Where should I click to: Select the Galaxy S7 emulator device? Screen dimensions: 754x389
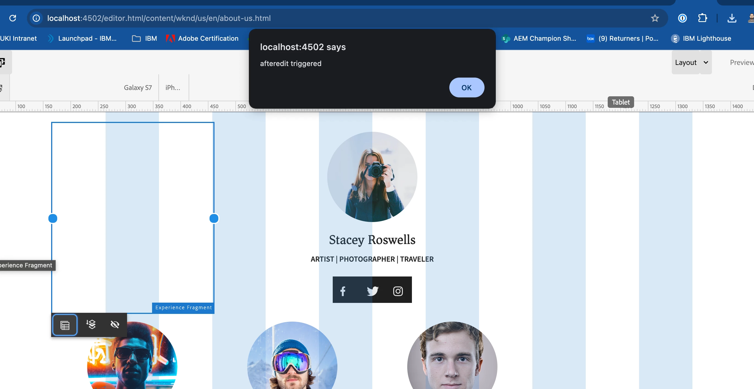pyautogui.click(x=137, y=87)
